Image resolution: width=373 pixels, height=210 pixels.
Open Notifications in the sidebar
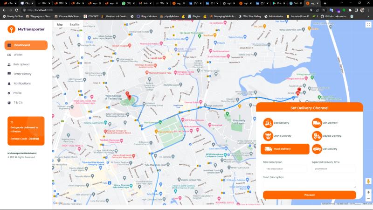tap(22, 84)
